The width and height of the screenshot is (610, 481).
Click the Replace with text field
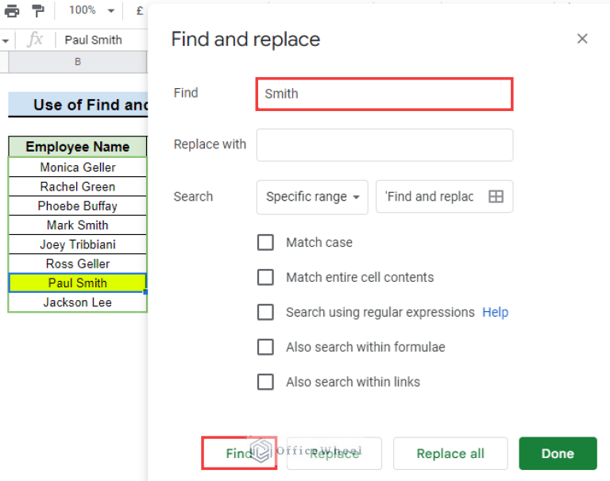(x=384, y=145)
